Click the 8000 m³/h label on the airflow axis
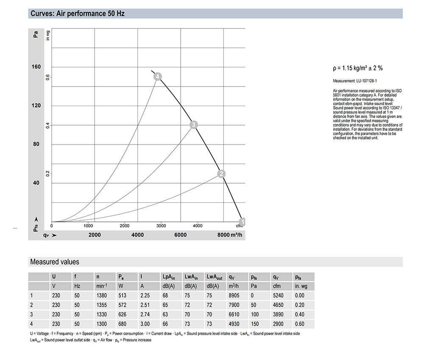The image size is (424, 352). [x=229, y=235]
